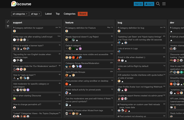Click the Log In button
This screenshot has width=184, height=120.
(149, 4)
